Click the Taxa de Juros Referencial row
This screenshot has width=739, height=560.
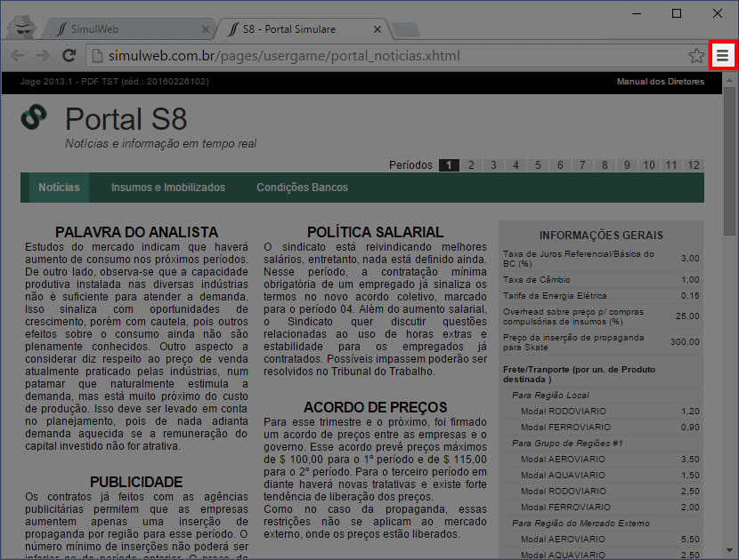tap(601, 259)
